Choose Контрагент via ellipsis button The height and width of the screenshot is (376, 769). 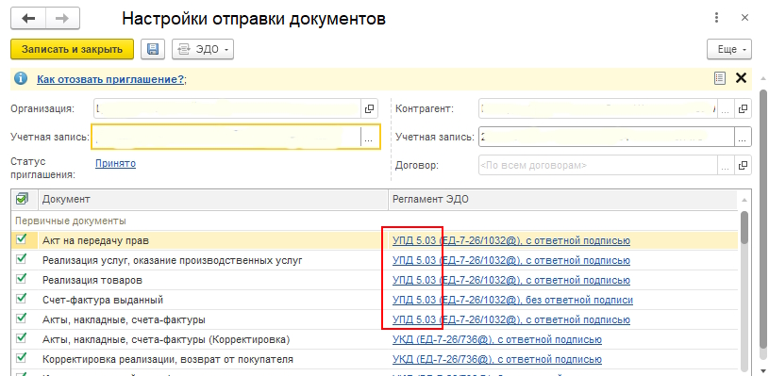pos(726,108)
